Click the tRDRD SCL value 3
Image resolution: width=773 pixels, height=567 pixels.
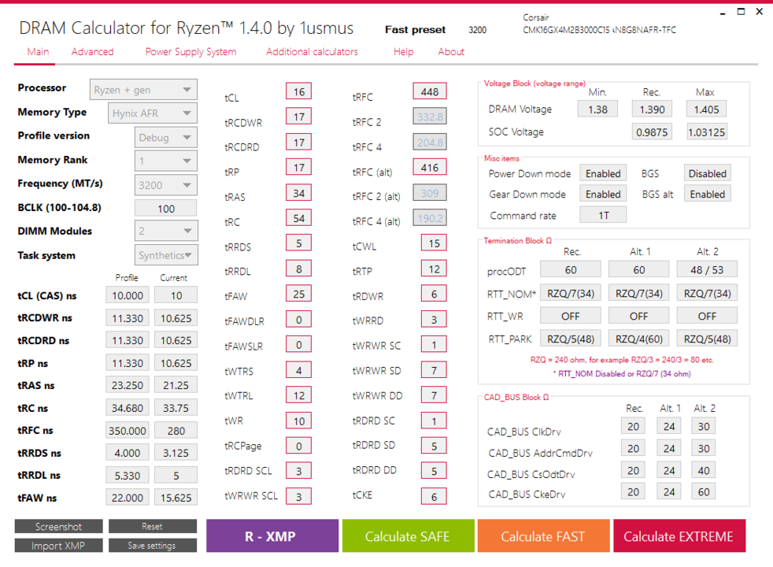(299, 471)
